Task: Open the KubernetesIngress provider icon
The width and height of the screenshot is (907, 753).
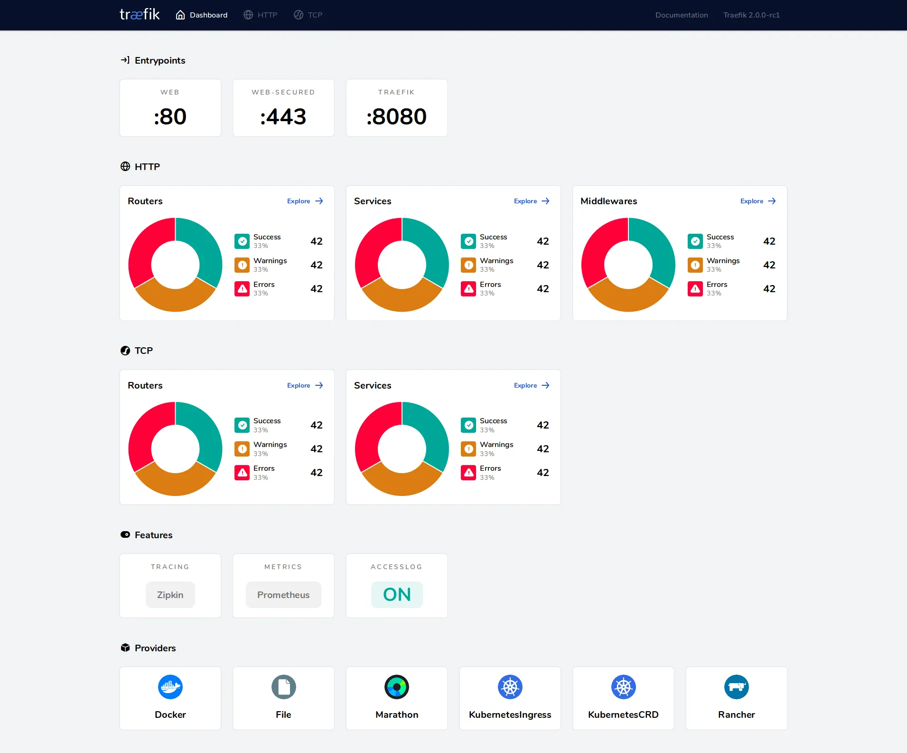Action: point(510,687)
